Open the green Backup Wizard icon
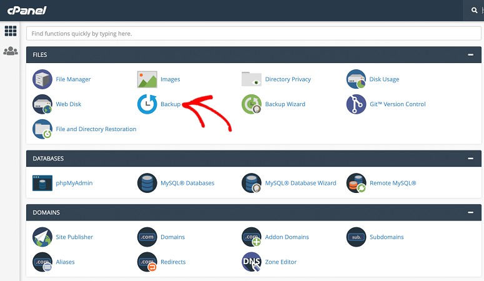Image resolution: width=484 pixels, height=281 pixels. 252,104
